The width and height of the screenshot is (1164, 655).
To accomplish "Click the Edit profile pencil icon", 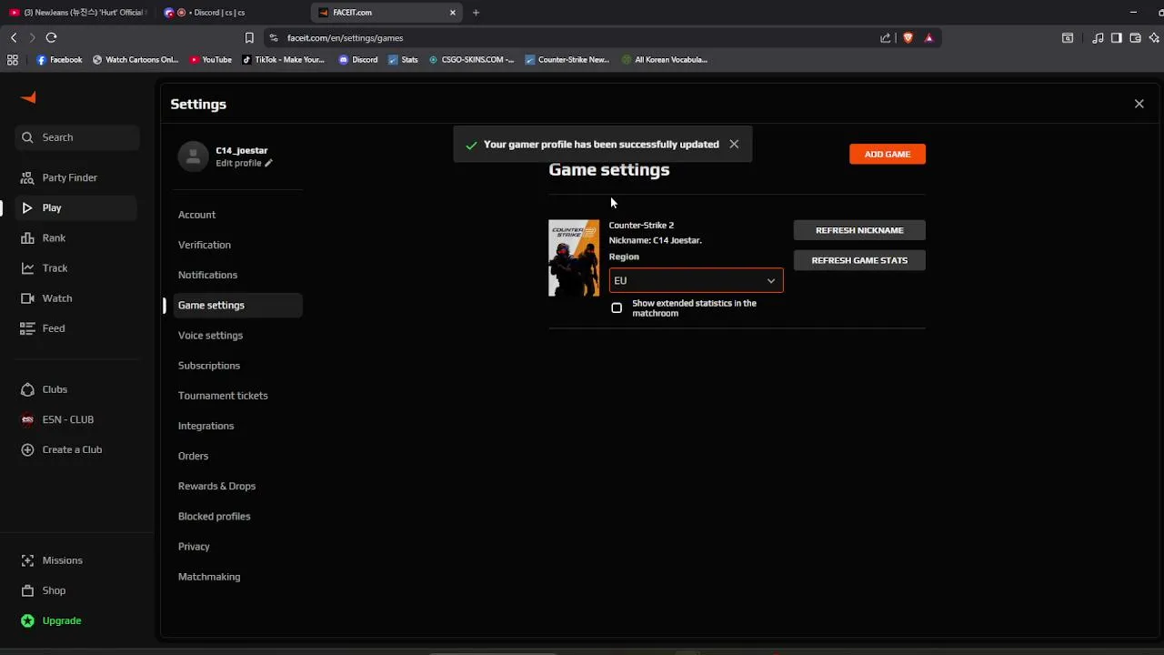I will point(268,163).
